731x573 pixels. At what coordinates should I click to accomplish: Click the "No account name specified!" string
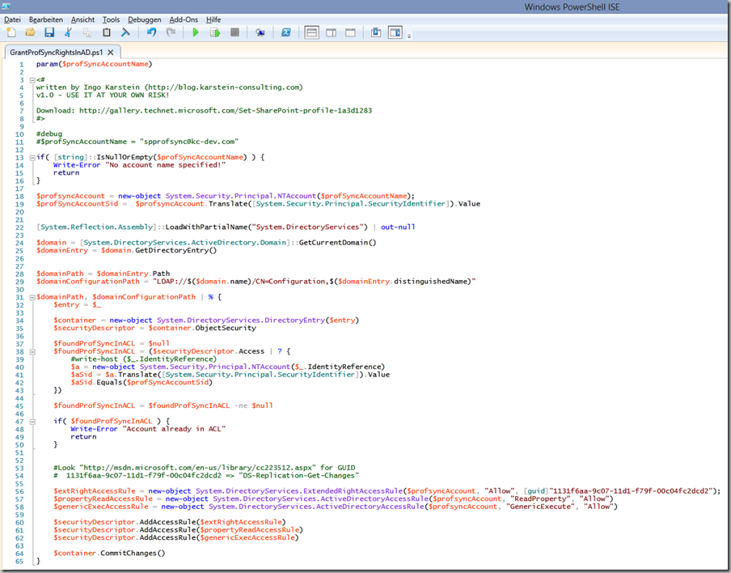click(166, 165)
